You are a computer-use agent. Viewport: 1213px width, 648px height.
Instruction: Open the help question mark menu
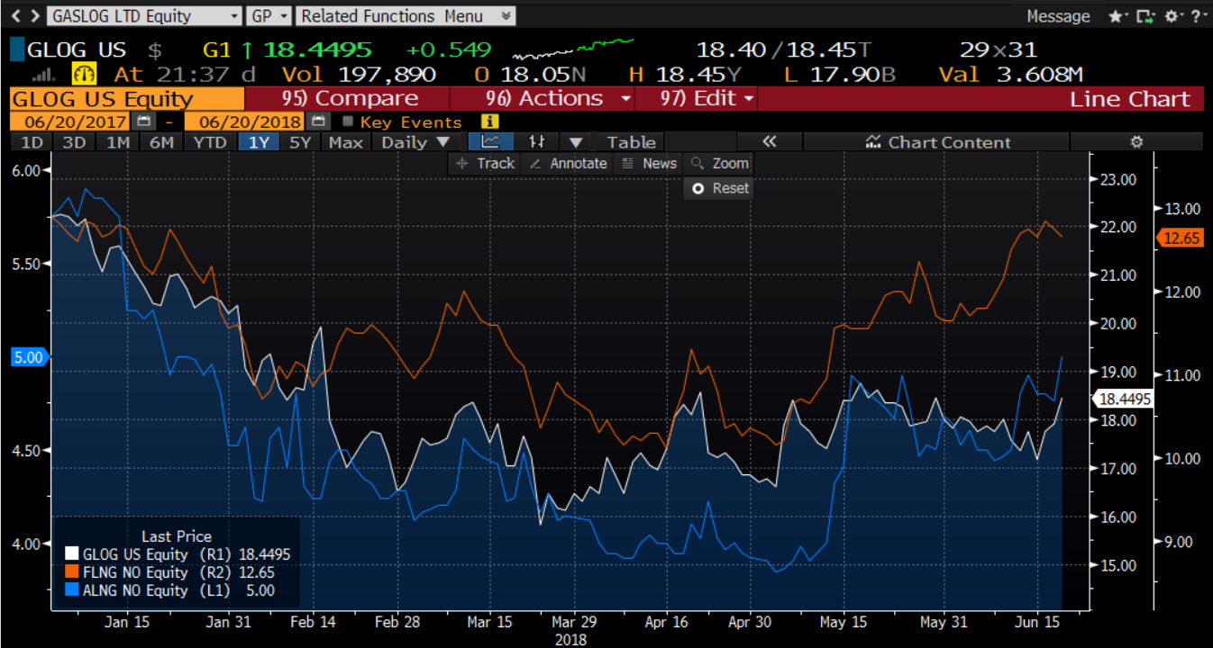point(1199,16)
